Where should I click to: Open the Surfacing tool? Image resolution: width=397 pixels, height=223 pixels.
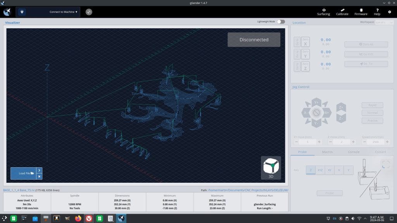point(323,12)
